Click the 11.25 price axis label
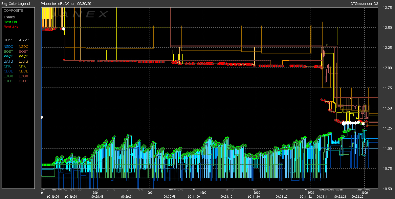This screenshot has height=199, width=395. [x=387, y=128]
